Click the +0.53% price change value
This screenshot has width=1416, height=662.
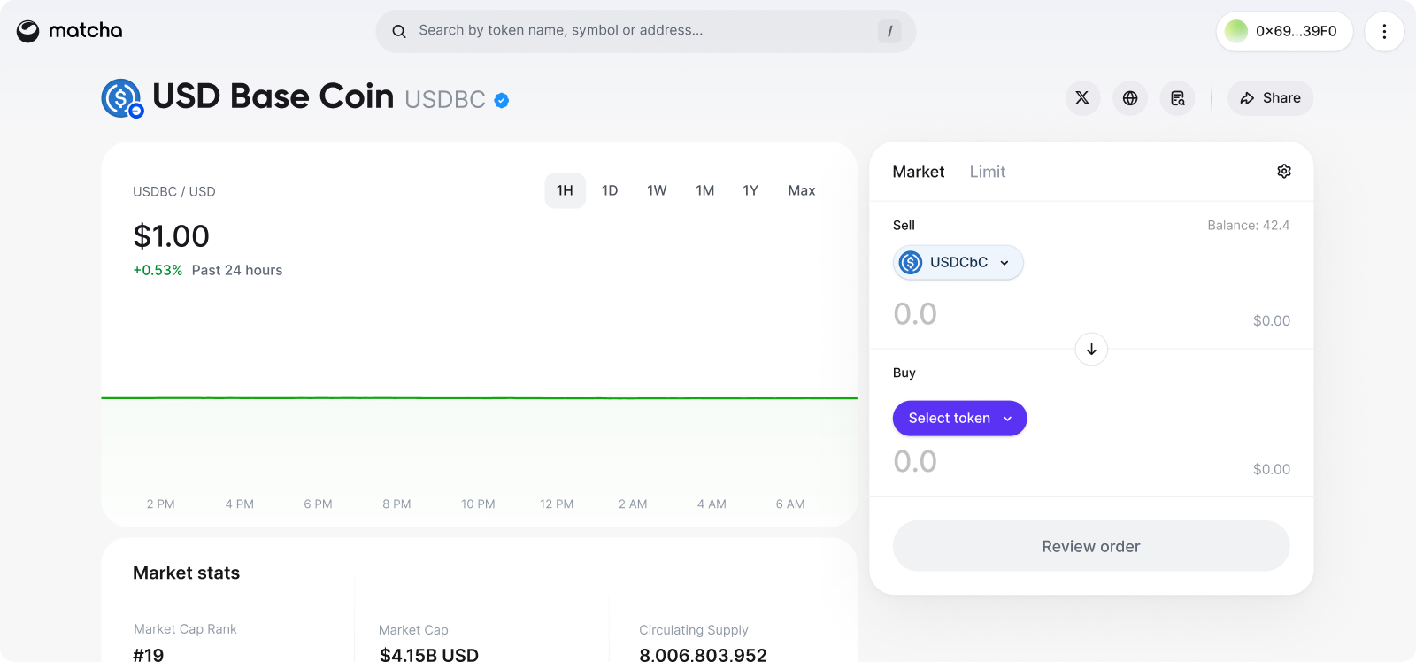pyautogui.click(x=158, y=271)
